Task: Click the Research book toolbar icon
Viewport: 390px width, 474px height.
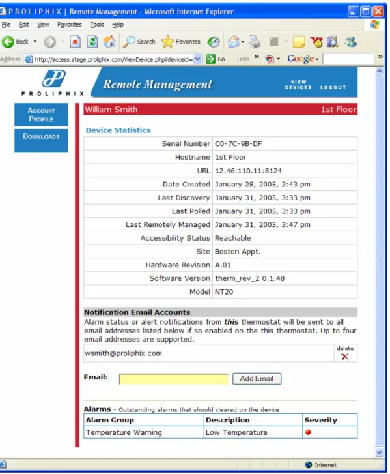Action: pyautogui.click(x=332, y=42)
